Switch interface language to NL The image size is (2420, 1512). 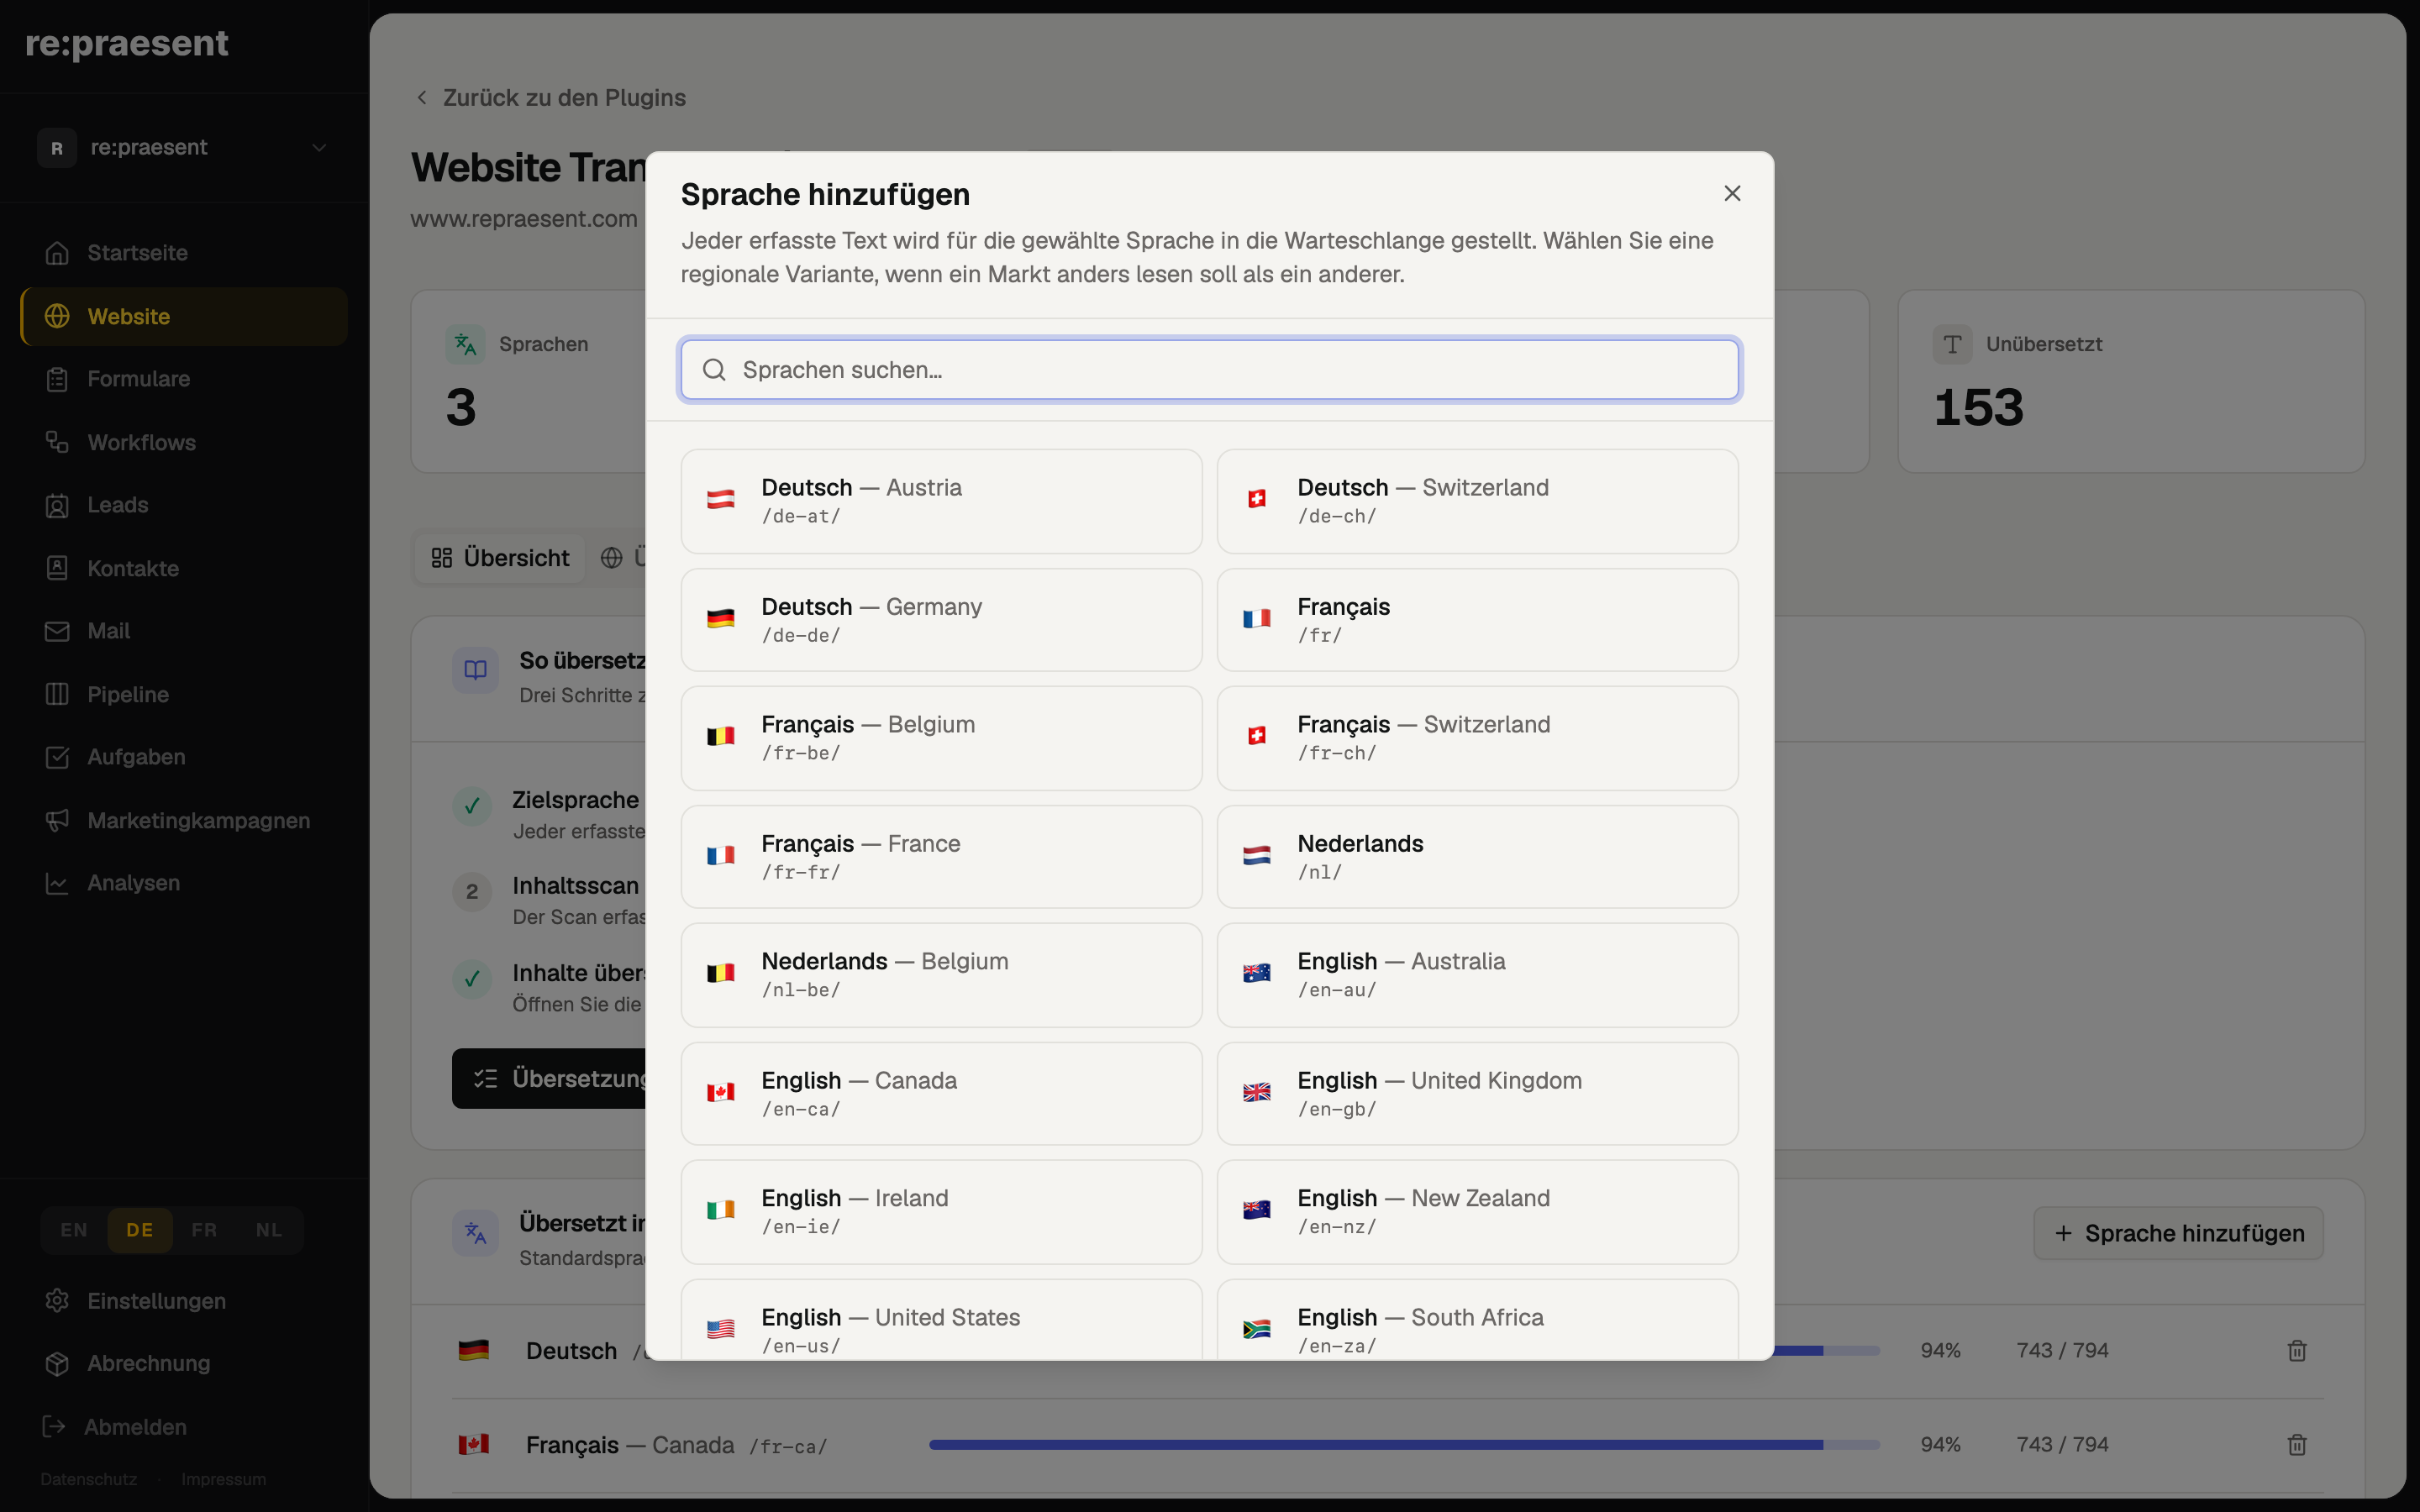pyautogui.click(x=269, y=1230)
